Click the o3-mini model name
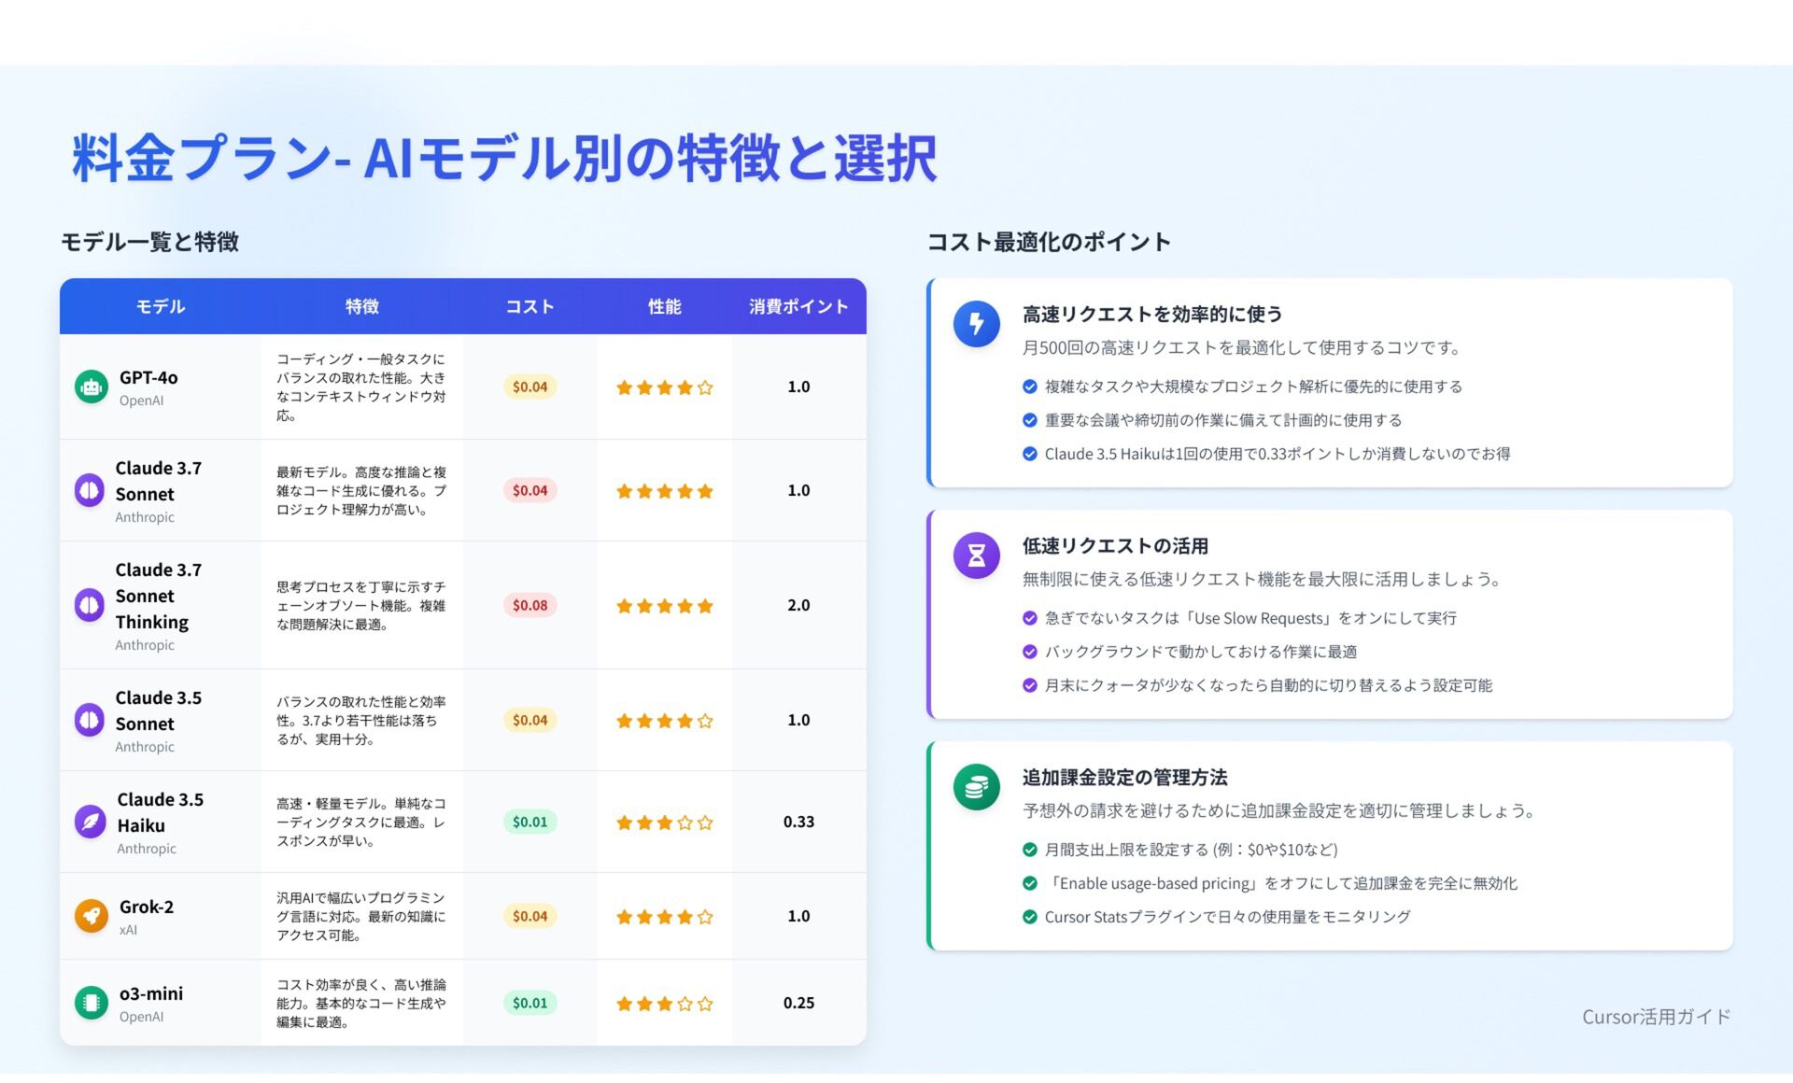The width and height of the screenshot is (1793, 1083). pos(151,993)
